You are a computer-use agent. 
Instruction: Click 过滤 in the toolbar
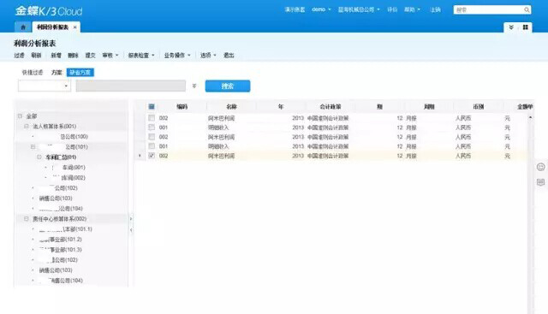click(x=19, y=56)
